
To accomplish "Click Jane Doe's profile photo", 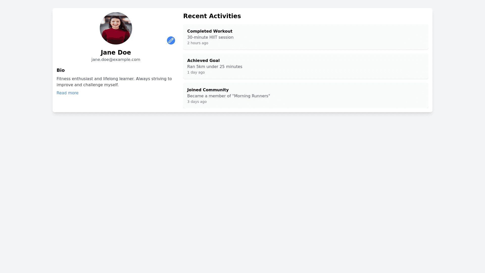I will pyautogui.click(x=116, y=28).
